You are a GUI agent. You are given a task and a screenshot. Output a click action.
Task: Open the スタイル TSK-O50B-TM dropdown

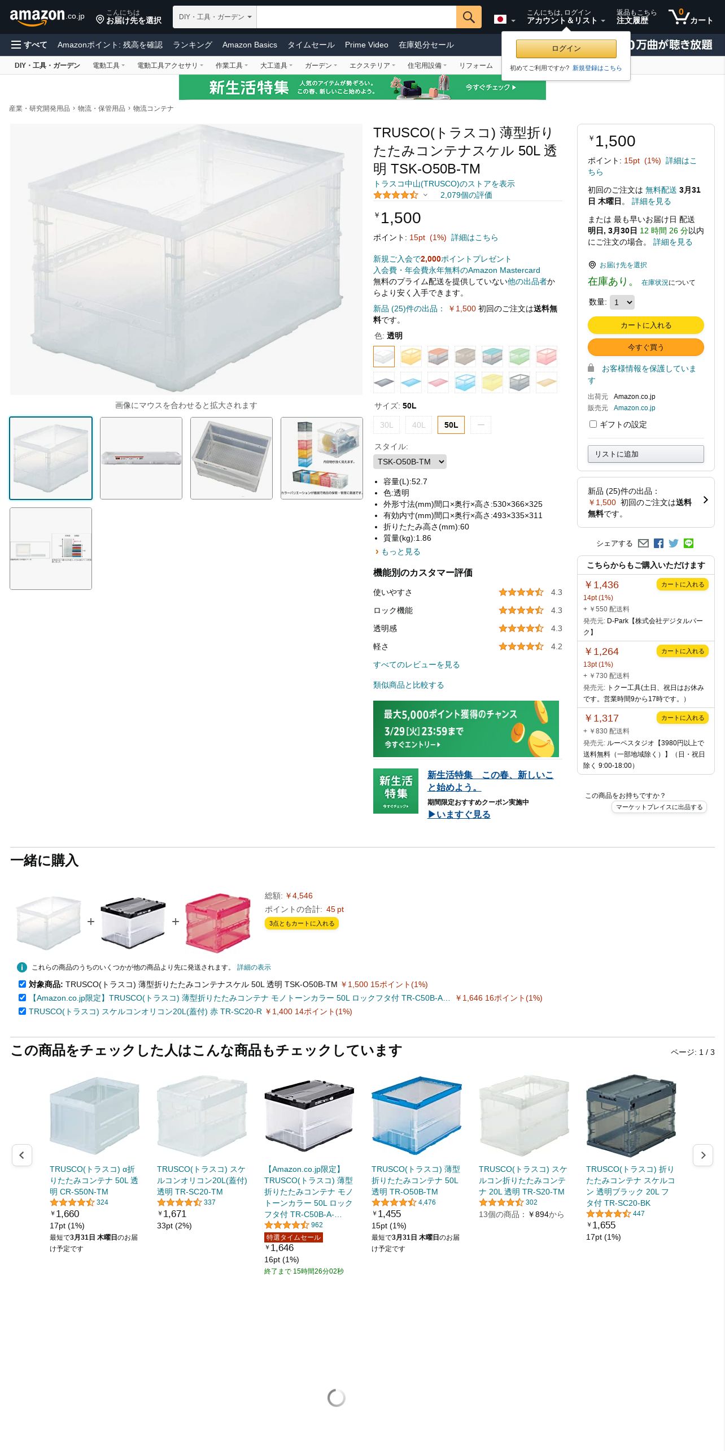click(x=410, y=462)
